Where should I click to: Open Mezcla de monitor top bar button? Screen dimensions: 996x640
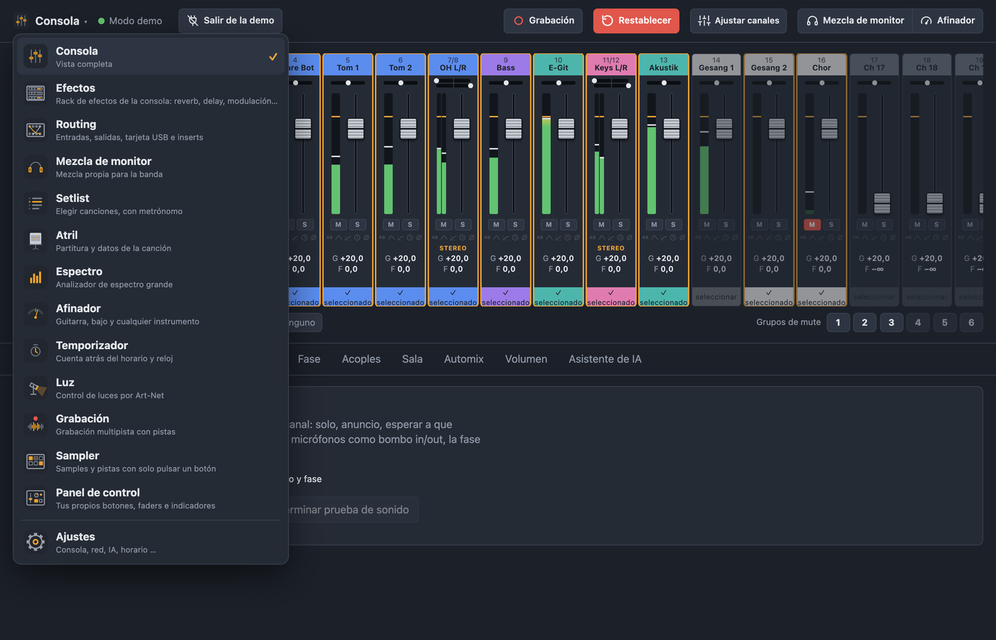pos(855,21)
